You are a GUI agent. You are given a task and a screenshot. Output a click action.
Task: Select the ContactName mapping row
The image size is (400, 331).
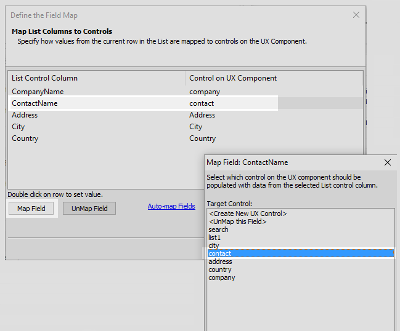coord(186,103)
